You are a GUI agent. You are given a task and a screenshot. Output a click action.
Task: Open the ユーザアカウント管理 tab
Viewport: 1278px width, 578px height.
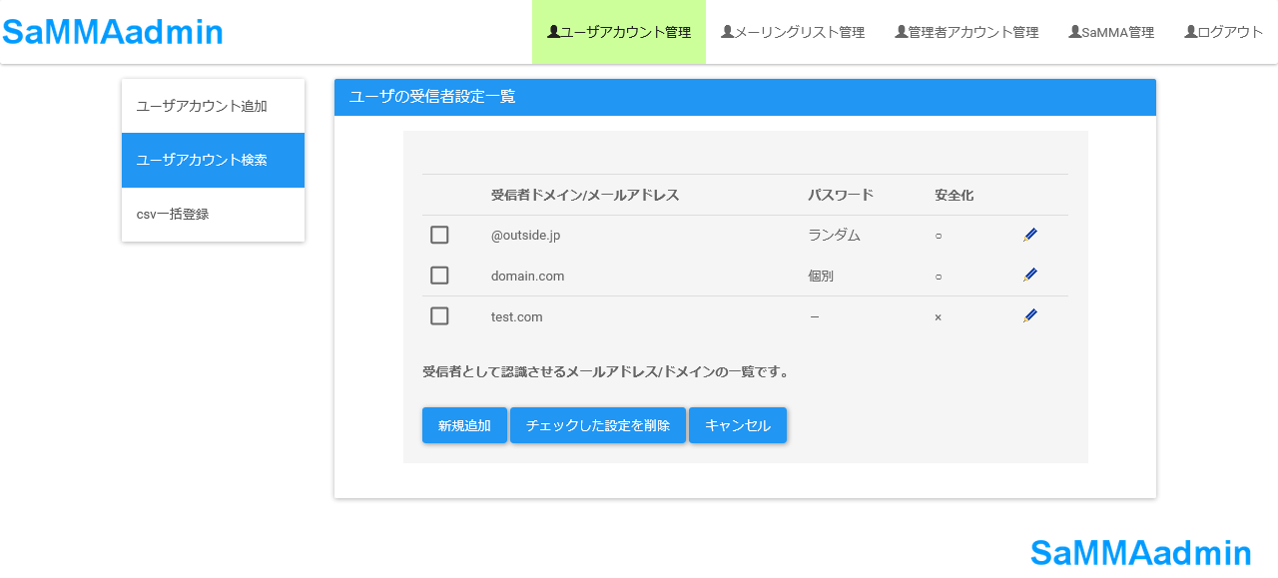[x=619, y=32]
